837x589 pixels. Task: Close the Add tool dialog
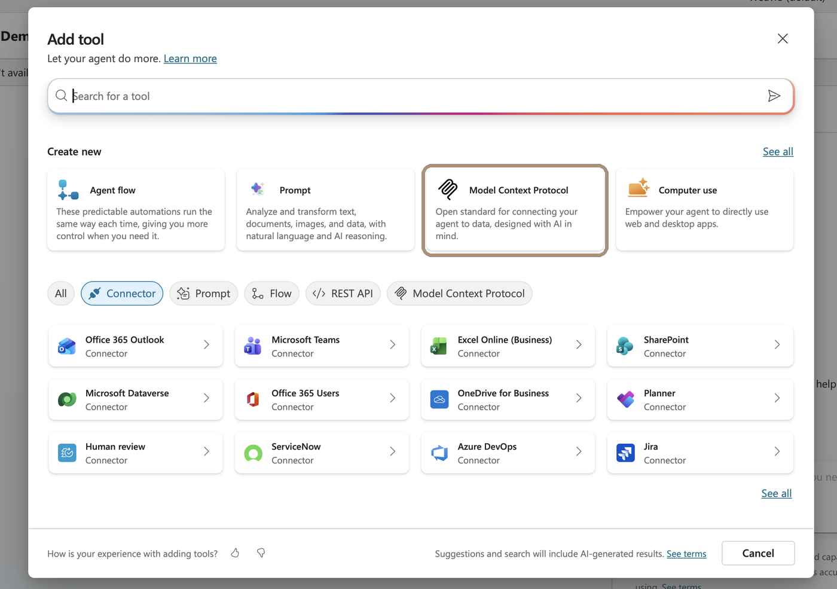point(783,39)
